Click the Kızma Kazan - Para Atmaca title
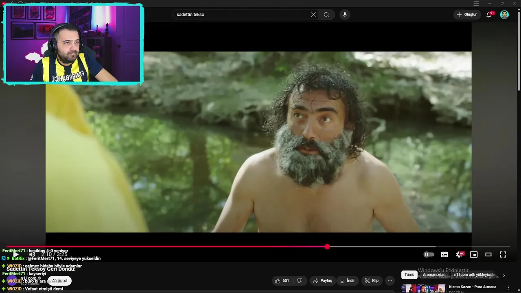Image resolution: width=521 pixels, height=293 pixels. click(x=472, y=287)
